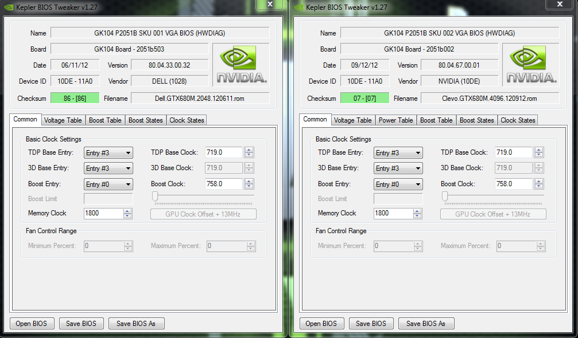This screenshot has width=578, height=338.
Task: Click Memory Clock field in right window
Action: pyautogui.click(x=393, y=213)
